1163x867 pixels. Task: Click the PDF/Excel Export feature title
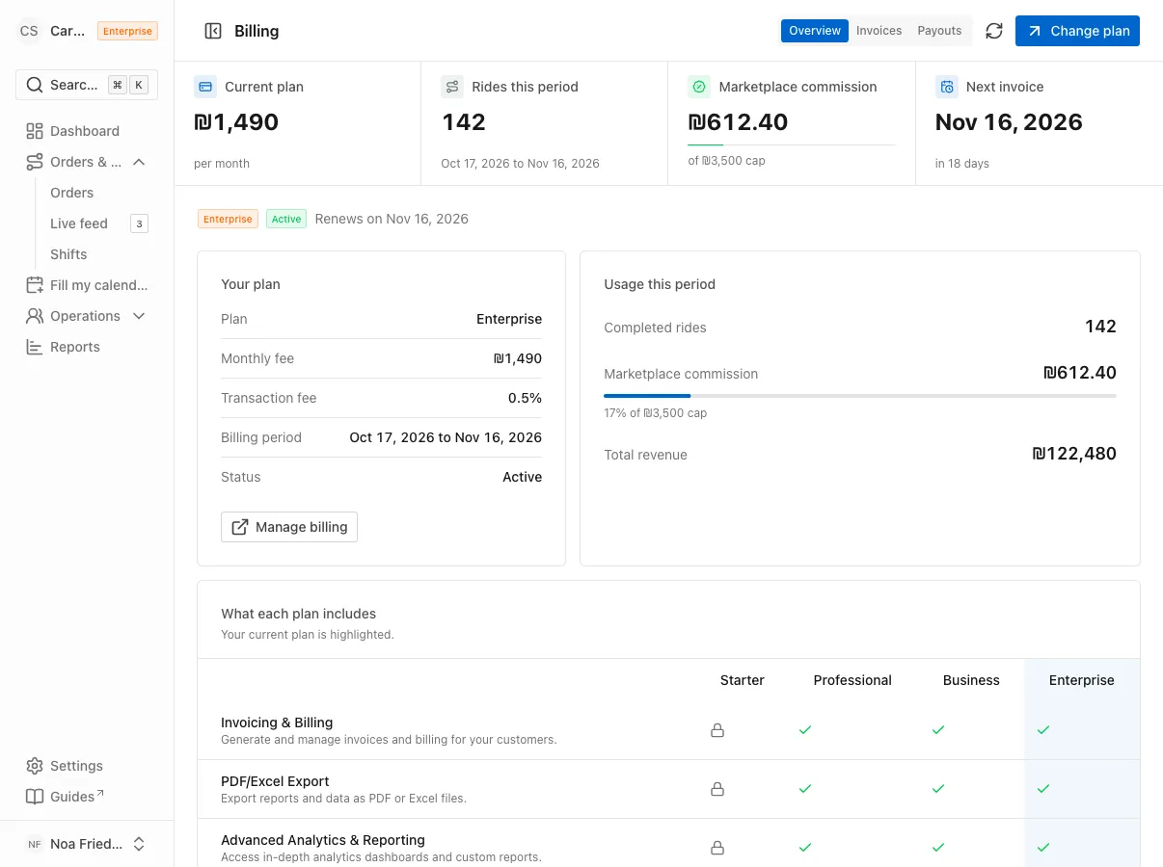tap(275, 781)
